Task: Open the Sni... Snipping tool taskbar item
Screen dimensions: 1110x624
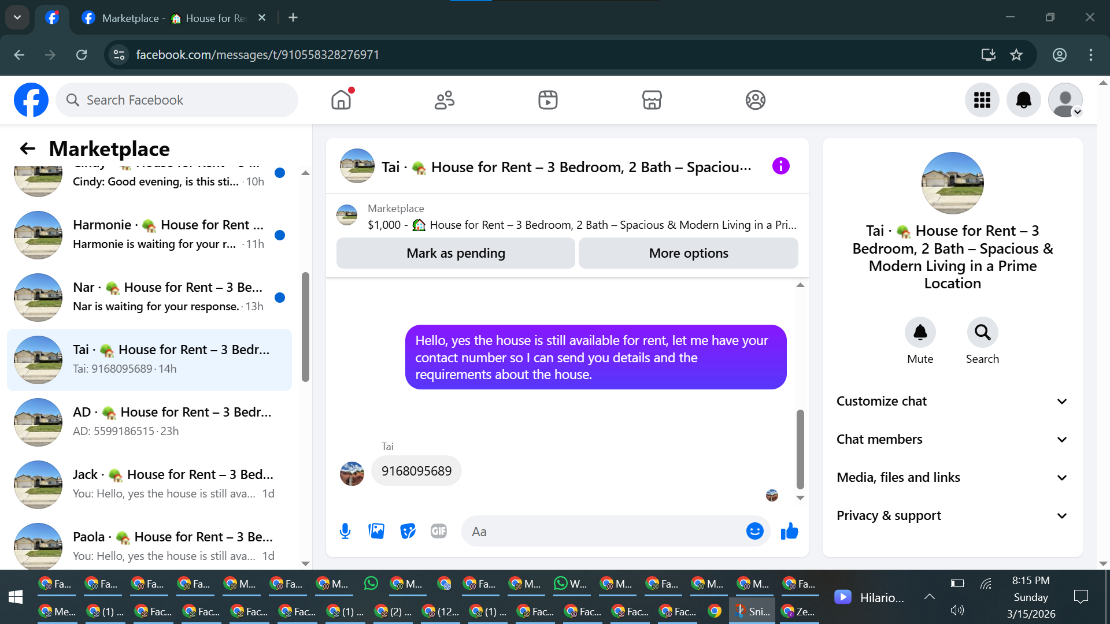Action: tap(752, 611)
